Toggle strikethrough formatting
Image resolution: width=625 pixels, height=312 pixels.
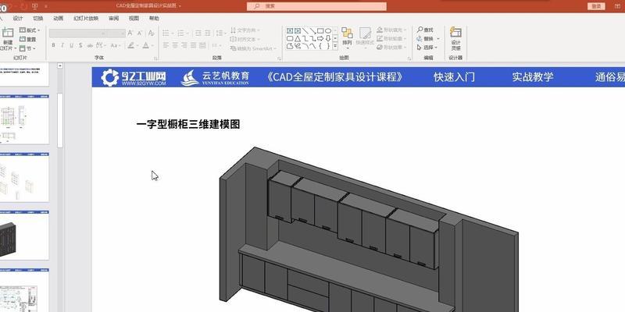[91, 45]
